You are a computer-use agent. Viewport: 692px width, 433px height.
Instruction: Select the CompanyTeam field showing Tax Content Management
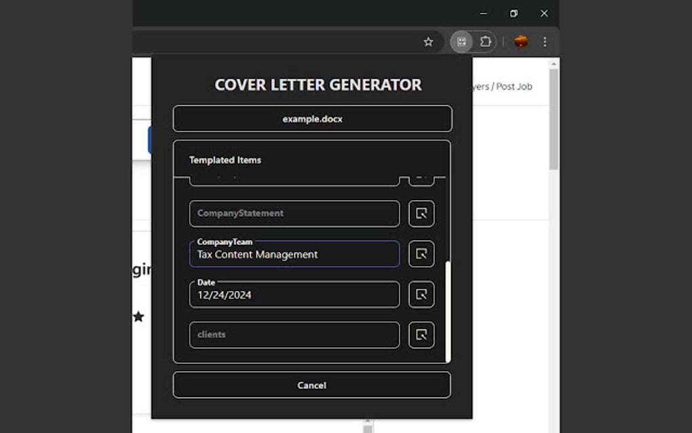pyautogui.click(x=294, y=254)
